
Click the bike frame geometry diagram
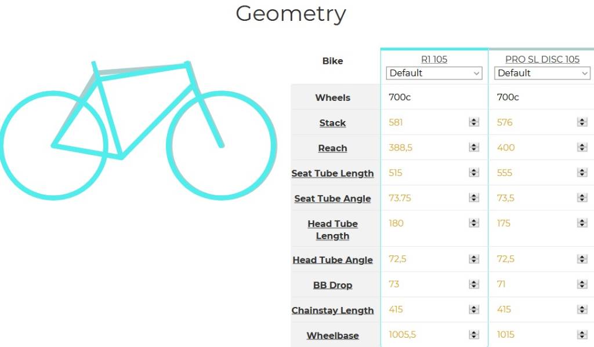139,130
